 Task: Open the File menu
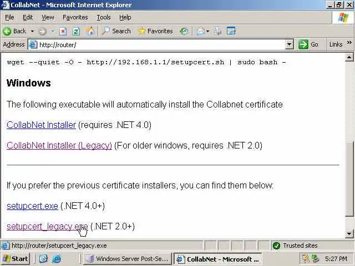click(x=9, y=17)
